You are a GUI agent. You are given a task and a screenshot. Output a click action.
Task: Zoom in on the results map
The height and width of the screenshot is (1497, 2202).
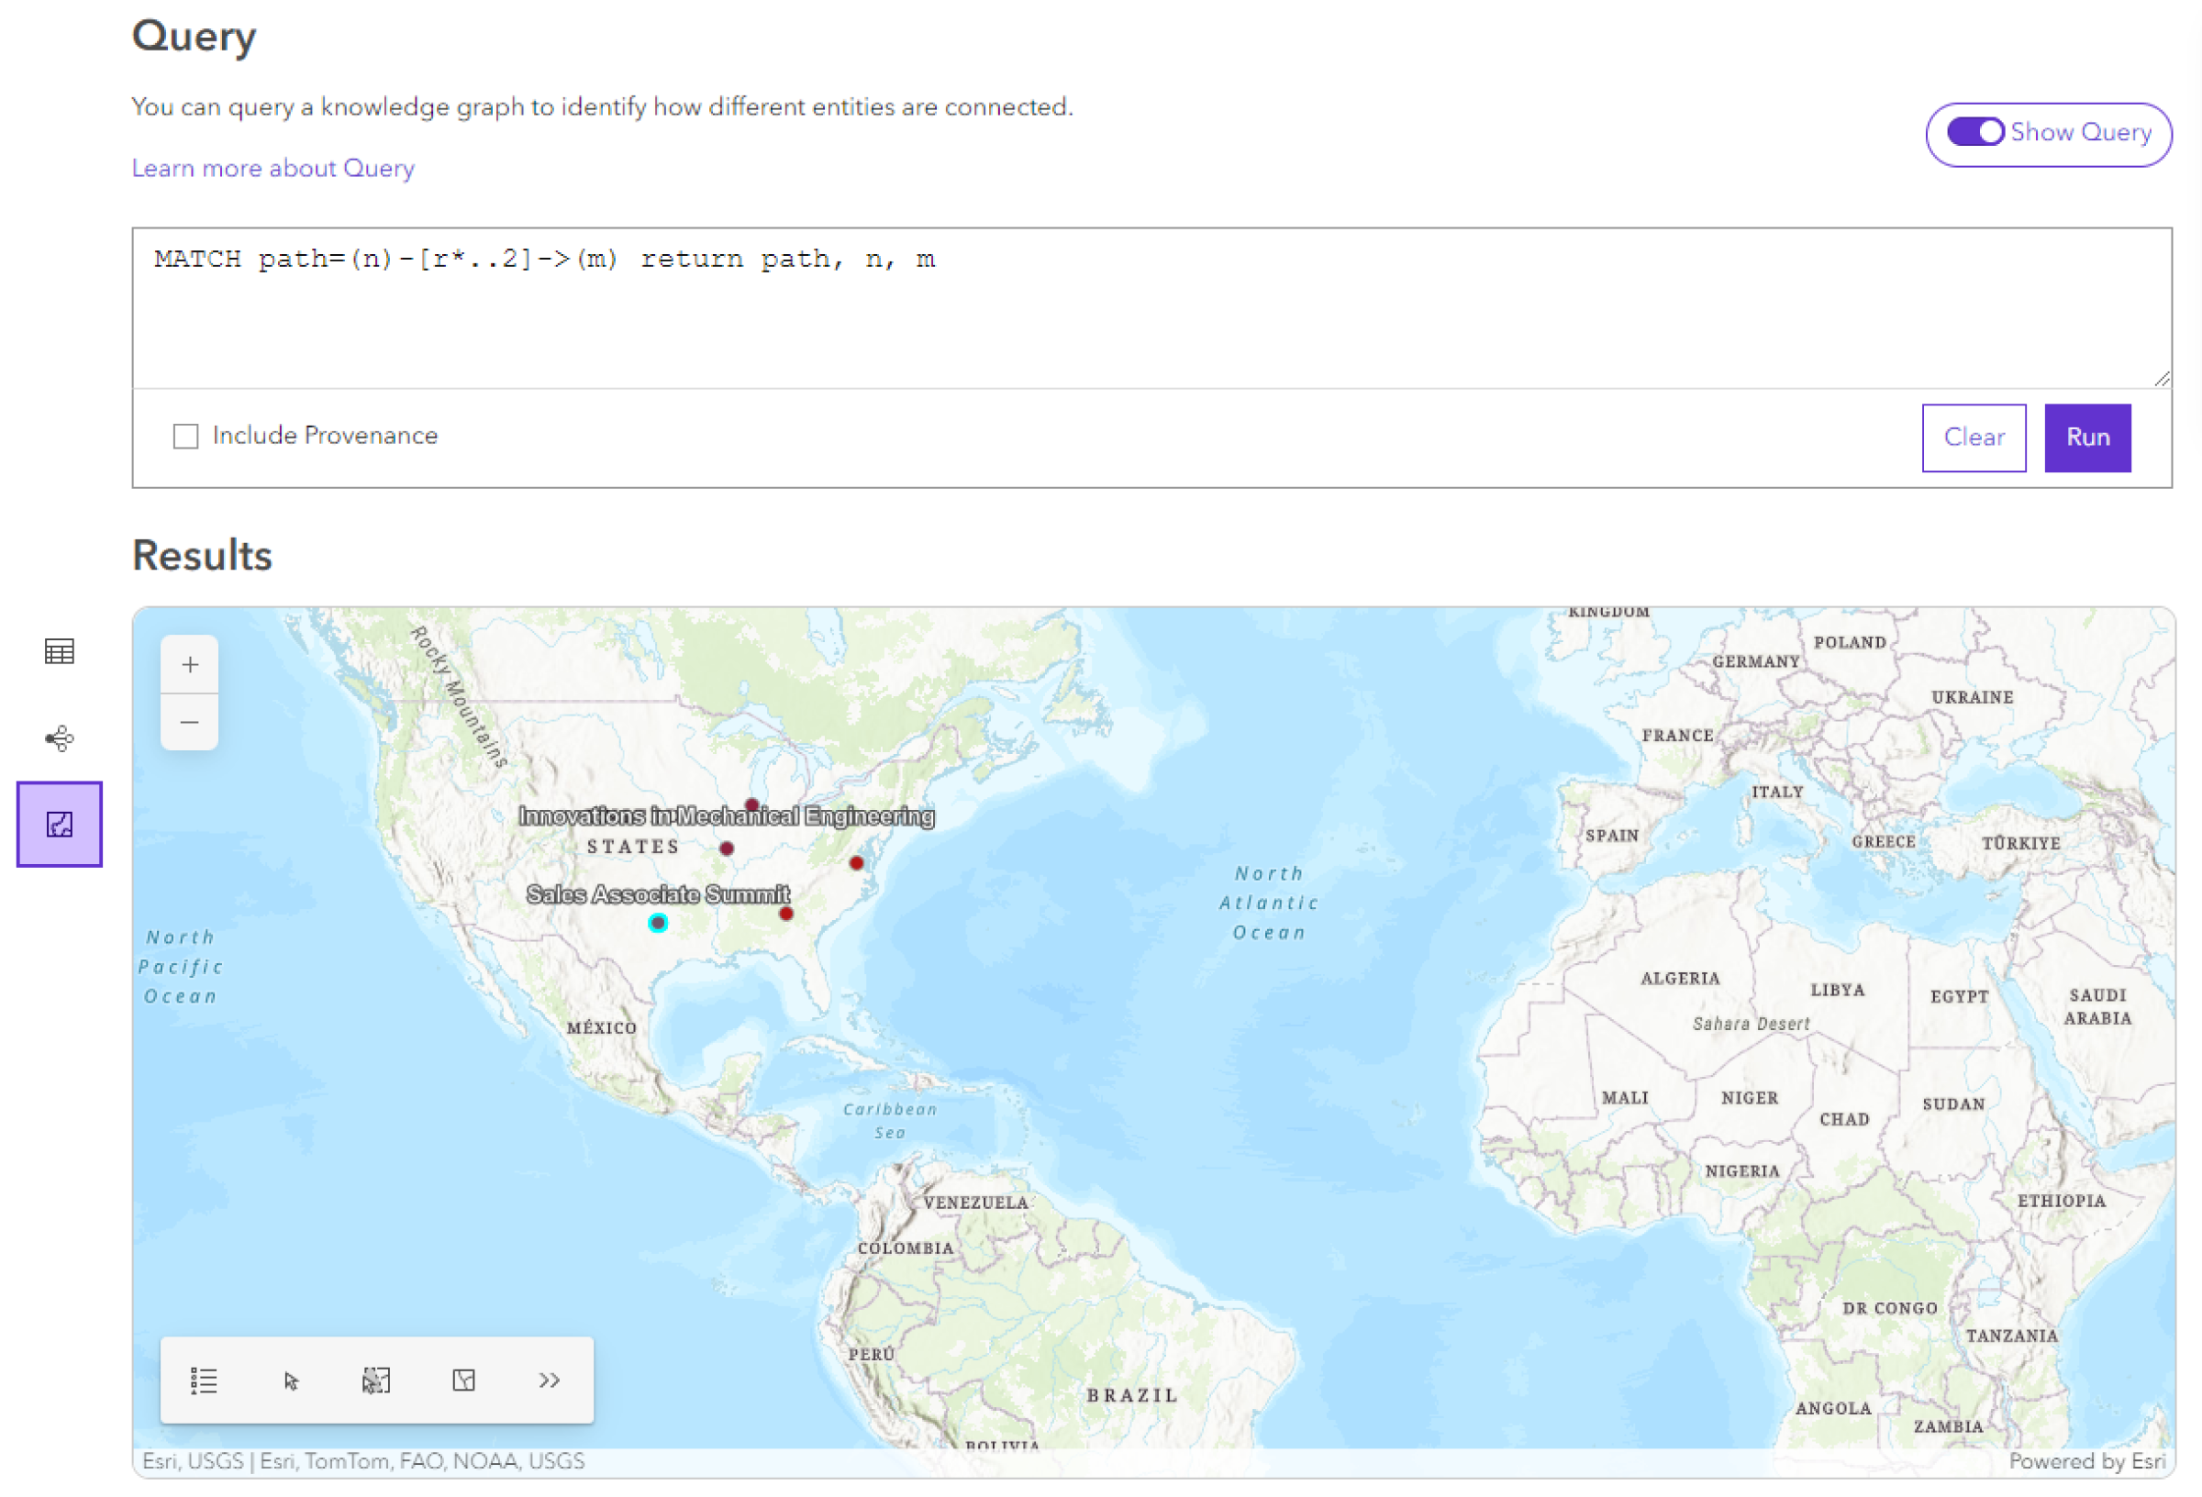pos(190,664)
